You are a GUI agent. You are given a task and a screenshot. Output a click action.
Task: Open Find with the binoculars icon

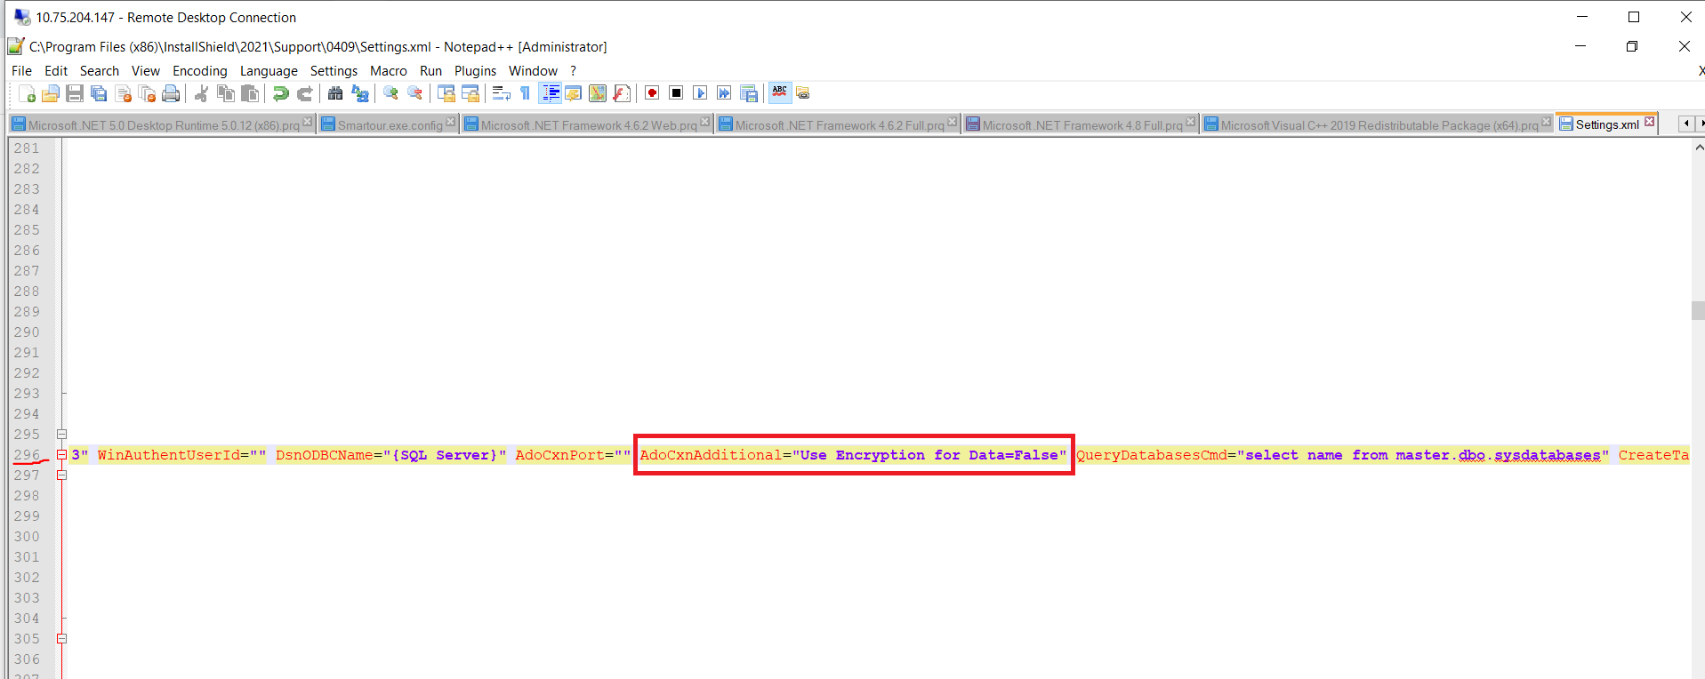pos(335,93)
